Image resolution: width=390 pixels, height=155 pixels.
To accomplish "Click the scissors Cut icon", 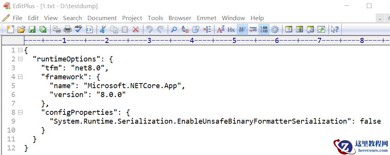I will (x=103, y=29).
